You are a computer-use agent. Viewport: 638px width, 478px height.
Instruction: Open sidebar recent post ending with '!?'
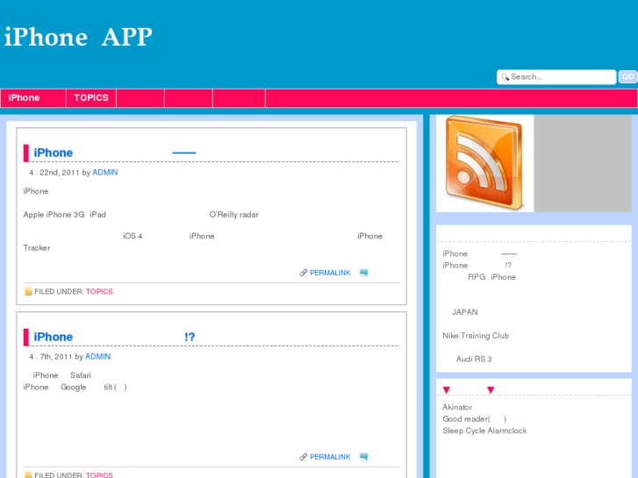click(477, 266)
